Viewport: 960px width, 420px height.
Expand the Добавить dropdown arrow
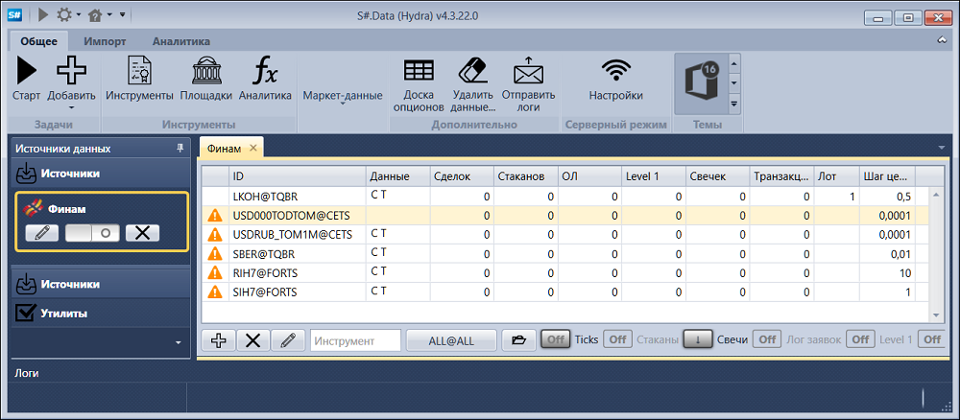[x=72, y=107]
